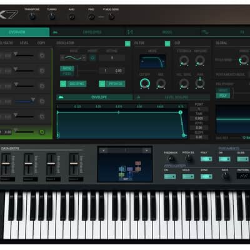Select the previous oscillator waveform with the left arrow

tap(62, 57)
